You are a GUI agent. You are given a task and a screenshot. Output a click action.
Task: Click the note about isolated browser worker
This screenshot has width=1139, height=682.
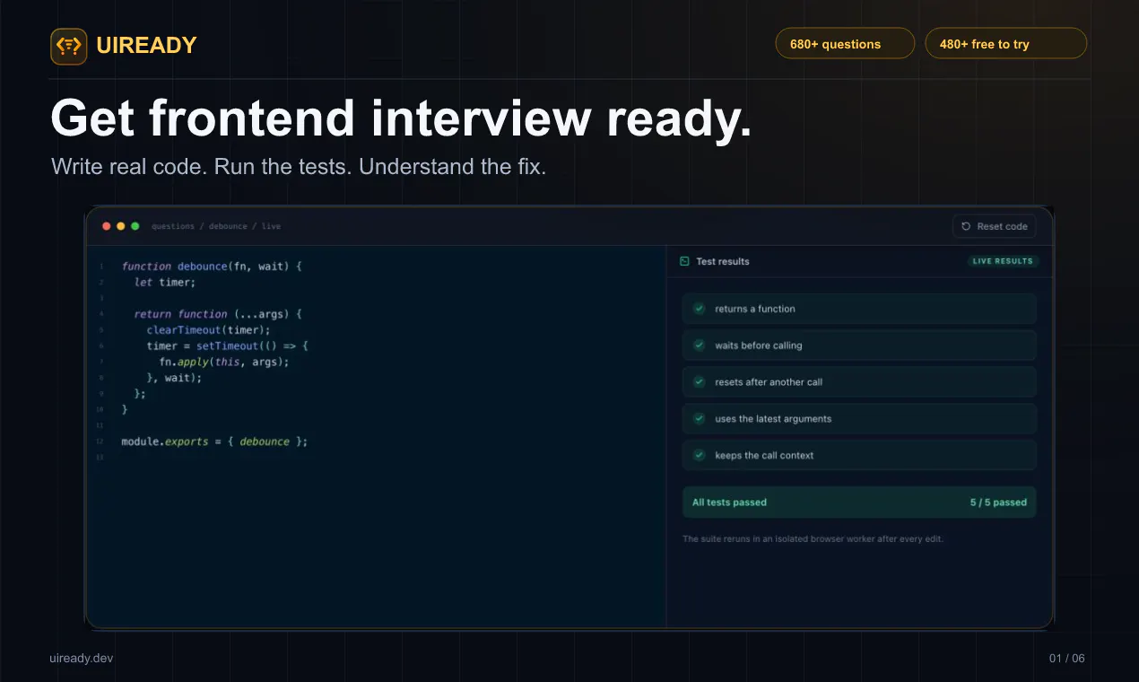pyautogui.click(x=813, y=539)
